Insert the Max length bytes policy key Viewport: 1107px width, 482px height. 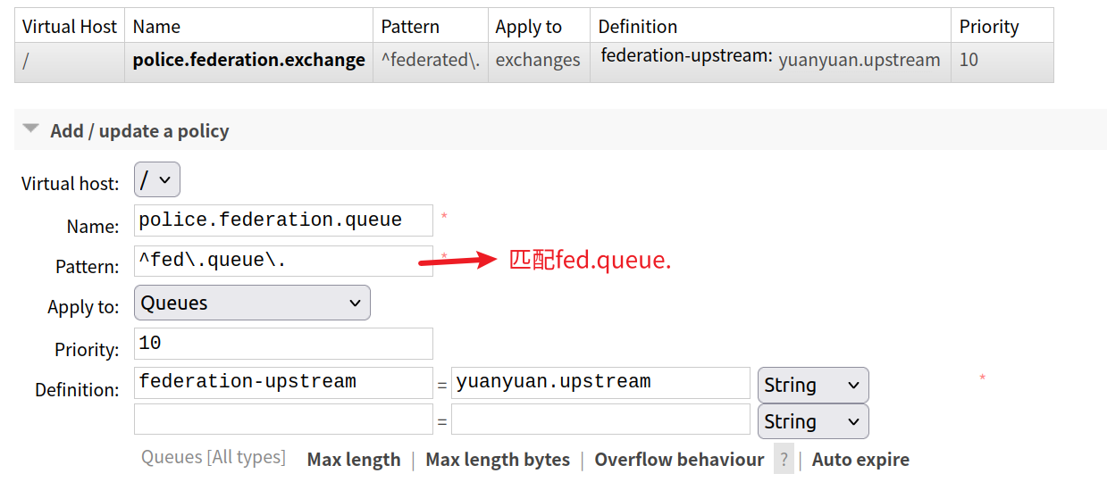(498, 460)
